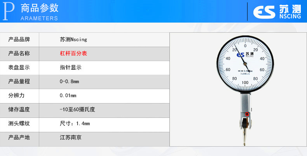Select the 江苏南京 origin value
This screenshot has width=307, height=156.
point(71,137)
